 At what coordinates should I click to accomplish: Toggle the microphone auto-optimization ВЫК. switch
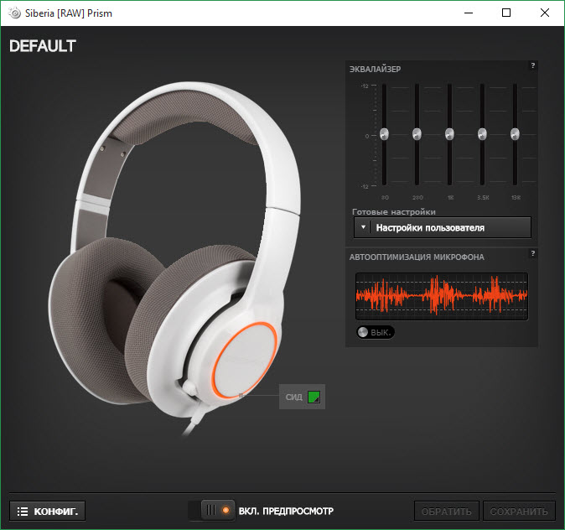pyautogui.click(x=375, y=332)
